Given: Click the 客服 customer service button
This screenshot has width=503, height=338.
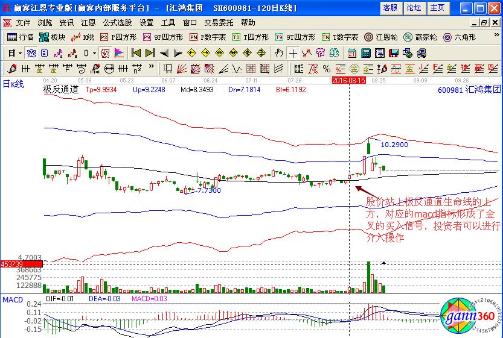Looking at the screenshot, I should [391, 8].
